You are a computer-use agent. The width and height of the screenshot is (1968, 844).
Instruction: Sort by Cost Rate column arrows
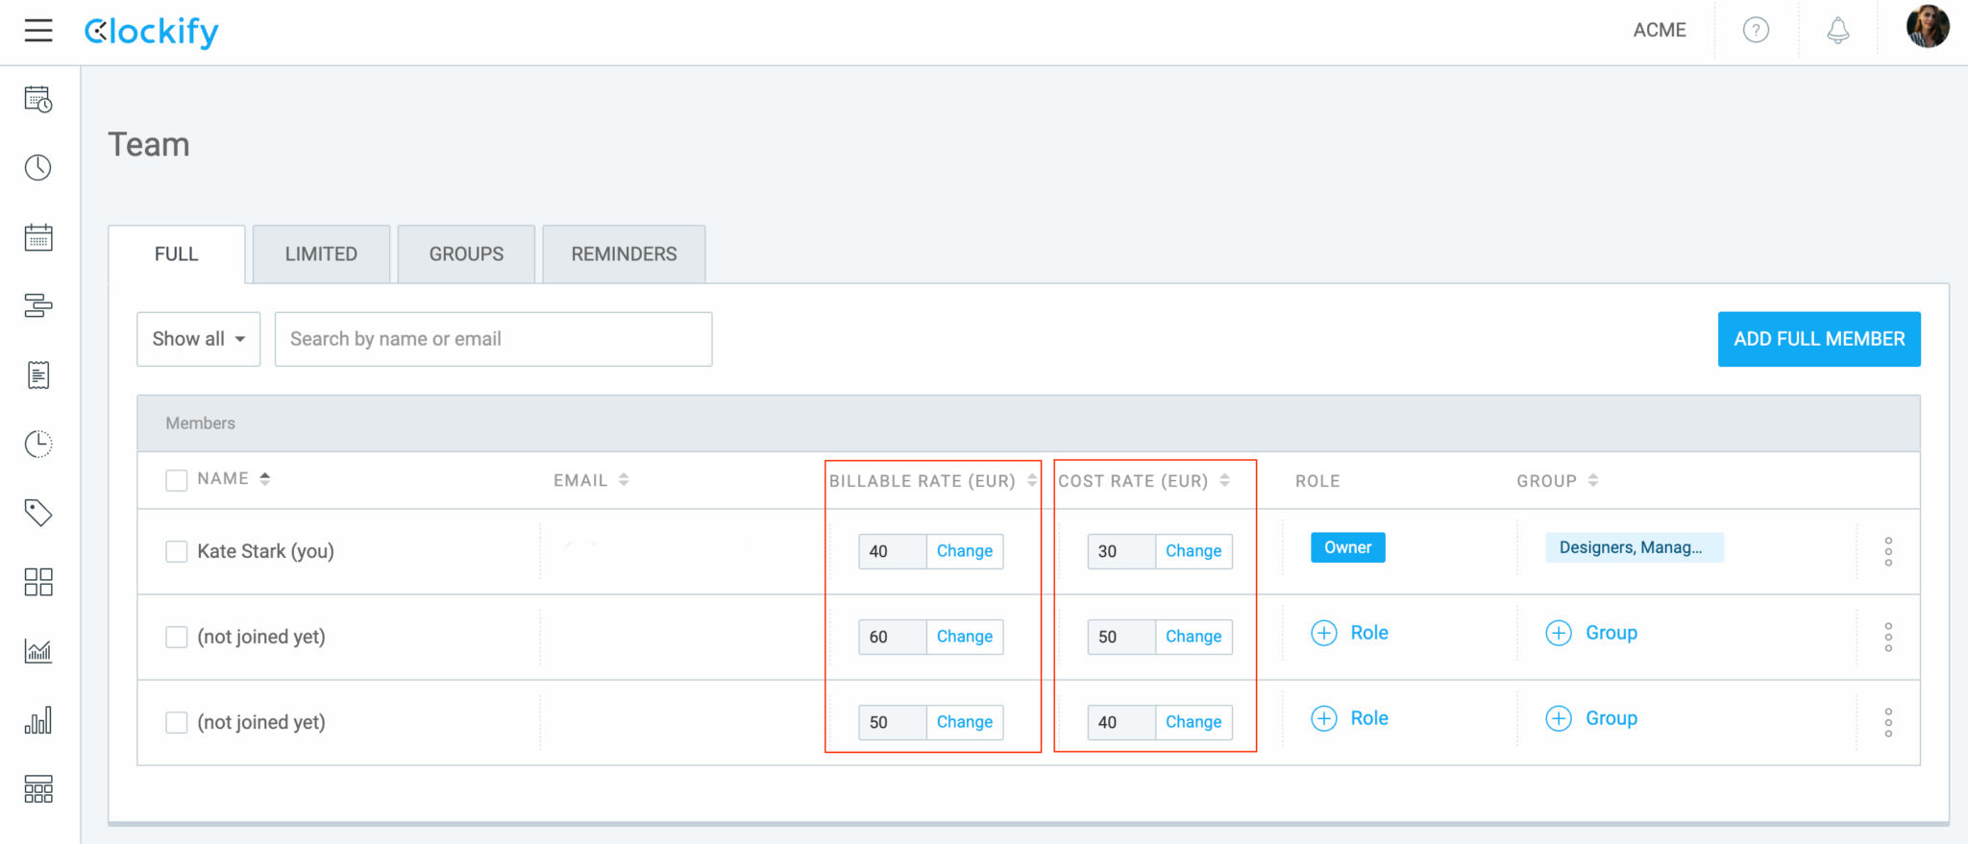[1225, 480]
